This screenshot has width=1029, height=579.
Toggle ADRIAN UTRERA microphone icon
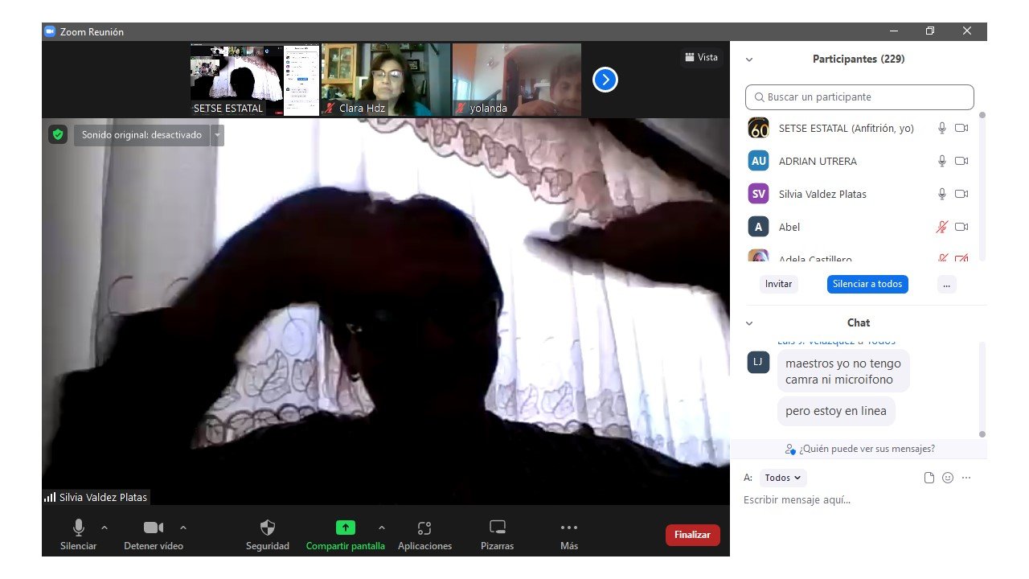942,161
